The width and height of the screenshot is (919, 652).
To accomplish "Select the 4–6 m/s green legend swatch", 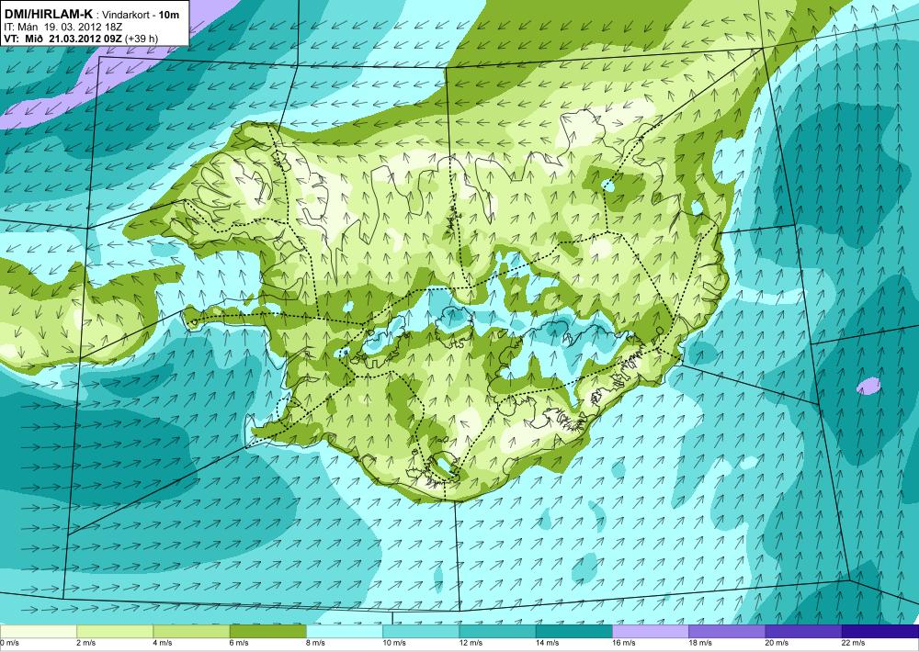I will coord(191,632).
